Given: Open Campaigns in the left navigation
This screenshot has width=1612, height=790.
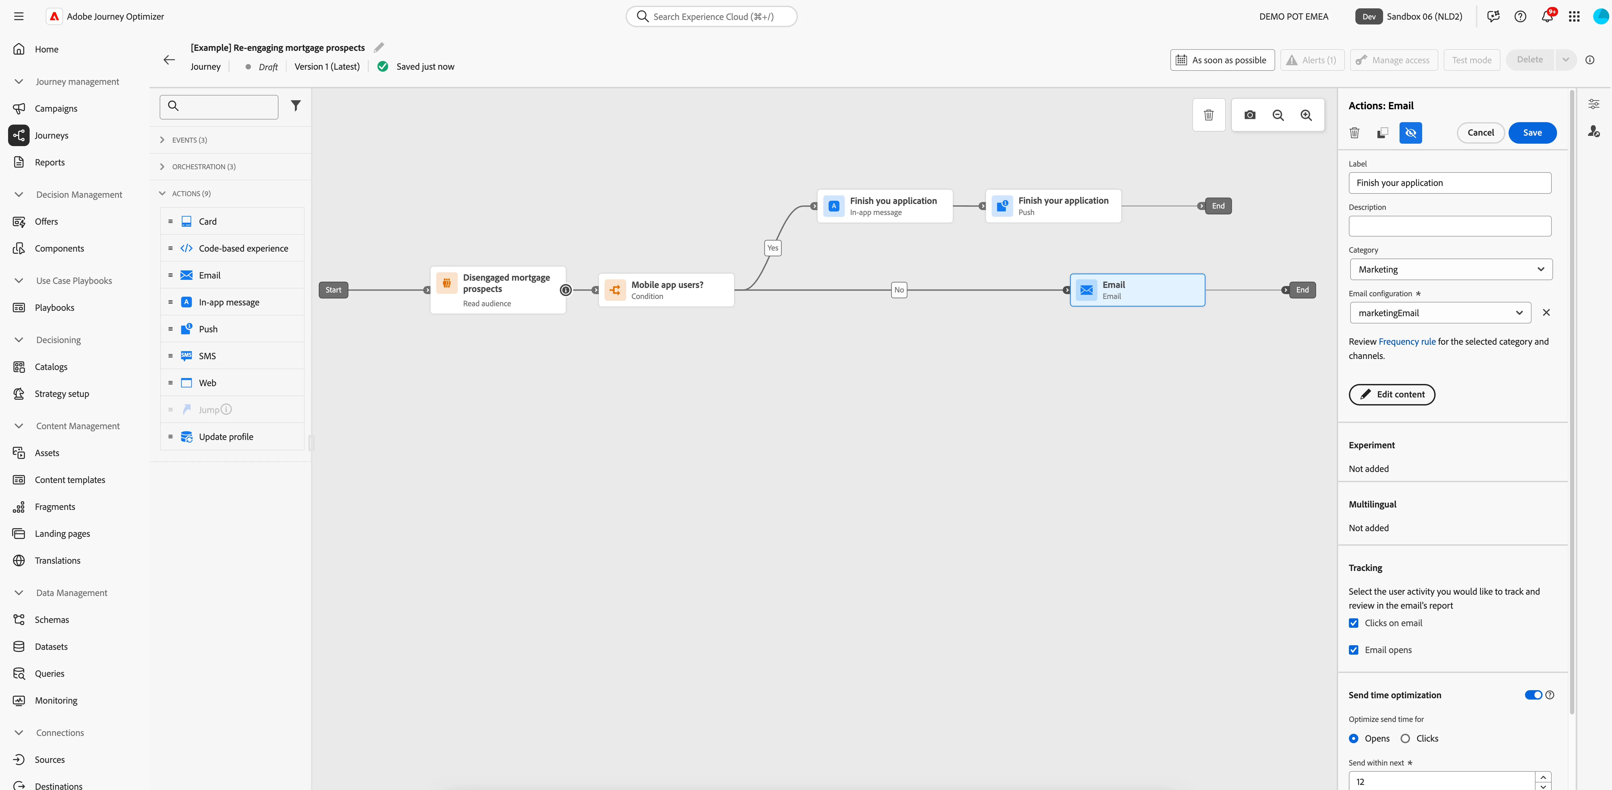Looking at the screenshot, I should pos(56,109).
